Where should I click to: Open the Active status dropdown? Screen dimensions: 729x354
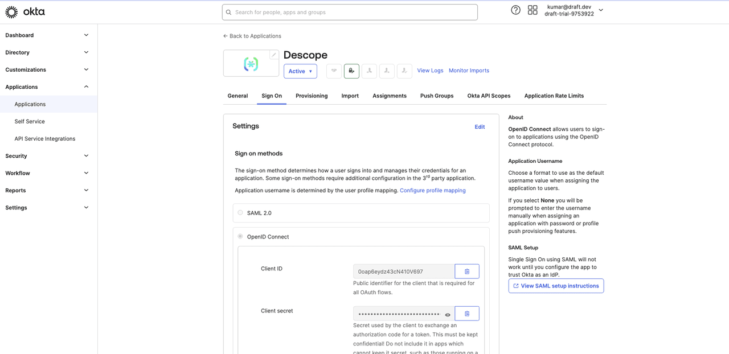[300, 71]
